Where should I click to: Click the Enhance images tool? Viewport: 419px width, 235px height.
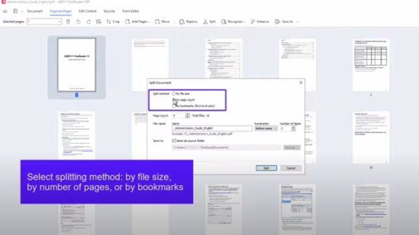click(x=260, y=21)
